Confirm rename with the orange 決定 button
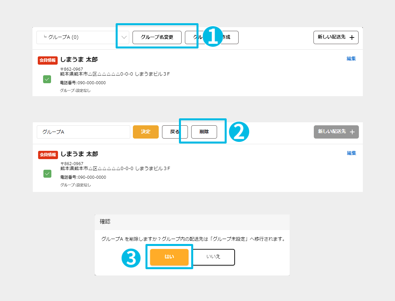395x301 pixels. pos(145,132)
